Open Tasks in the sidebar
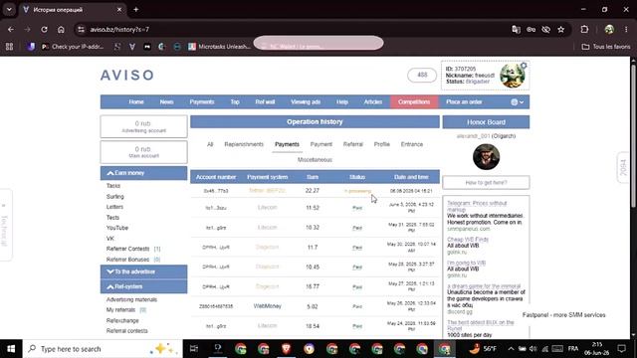 113,186
